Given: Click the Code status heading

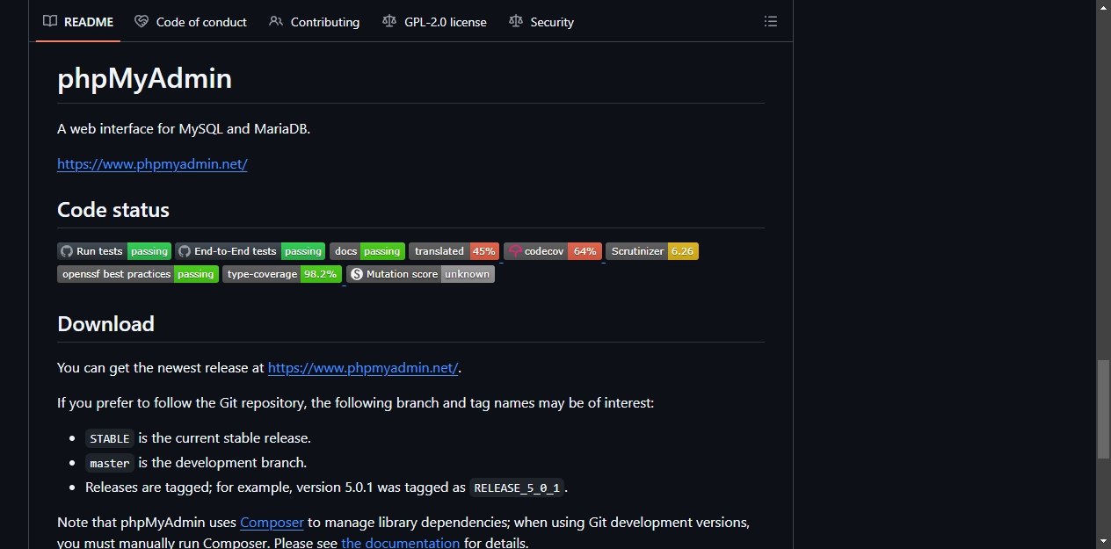Looking at the screenshot, I should (x=113, y=210).
